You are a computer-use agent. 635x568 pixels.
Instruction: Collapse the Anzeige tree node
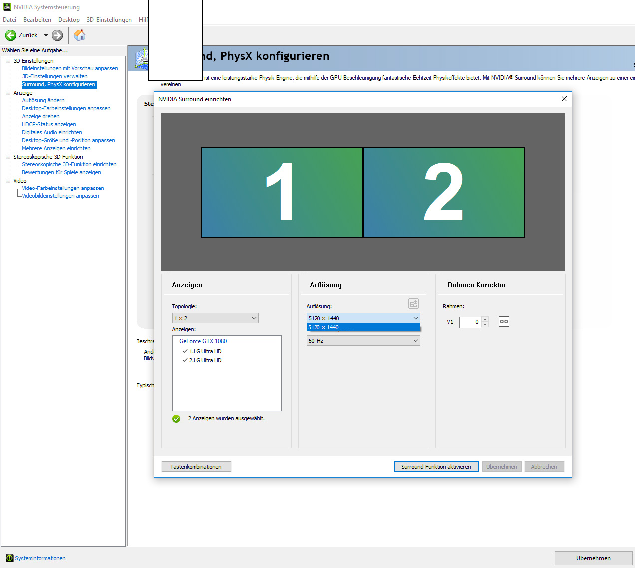pyautogui.click(x=8, y=93)
